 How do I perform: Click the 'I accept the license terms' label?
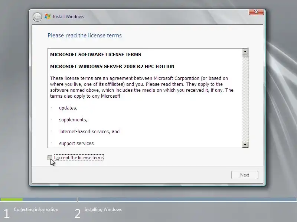click(x=79, y=158)
